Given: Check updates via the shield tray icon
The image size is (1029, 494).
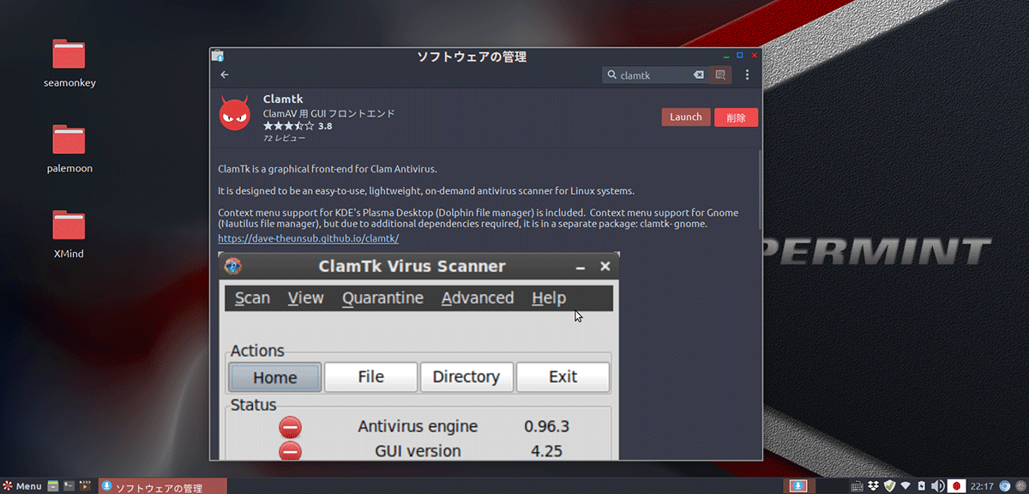Looking at the screenshot, I should click(x=888, y=485).
